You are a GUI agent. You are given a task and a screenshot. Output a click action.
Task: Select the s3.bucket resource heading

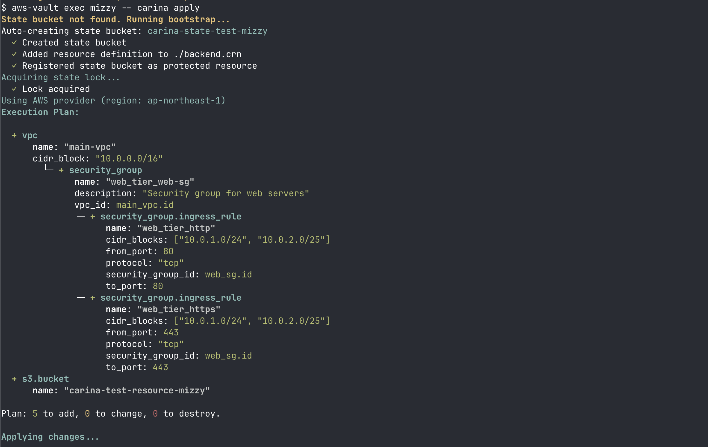pos(46,379)
